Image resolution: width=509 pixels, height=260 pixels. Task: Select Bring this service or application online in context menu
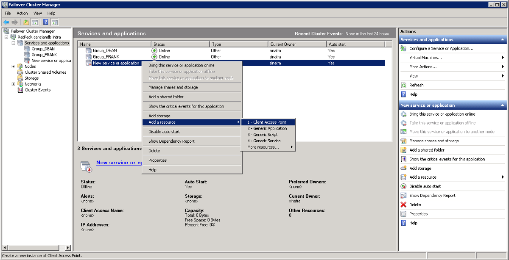point(192,66)
